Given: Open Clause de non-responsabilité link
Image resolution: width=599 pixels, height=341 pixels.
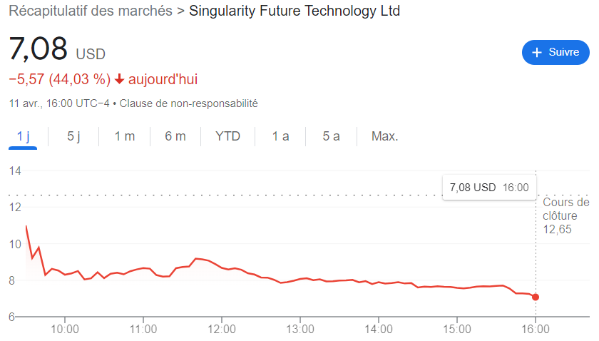Looking at the screenshot, I should tap(188, 103).
